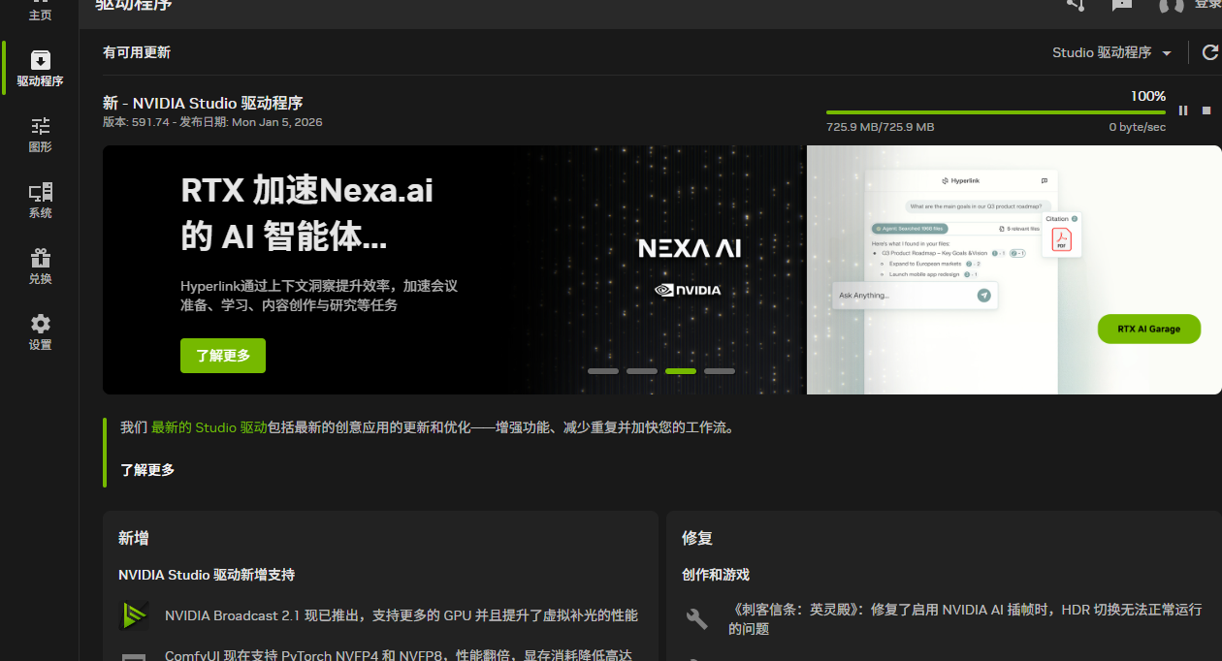Viewport: 1222px width, 661px height.
Task: Click 了解更多 link below driver description
Action: pyautogui.click(x=147, y=470)
